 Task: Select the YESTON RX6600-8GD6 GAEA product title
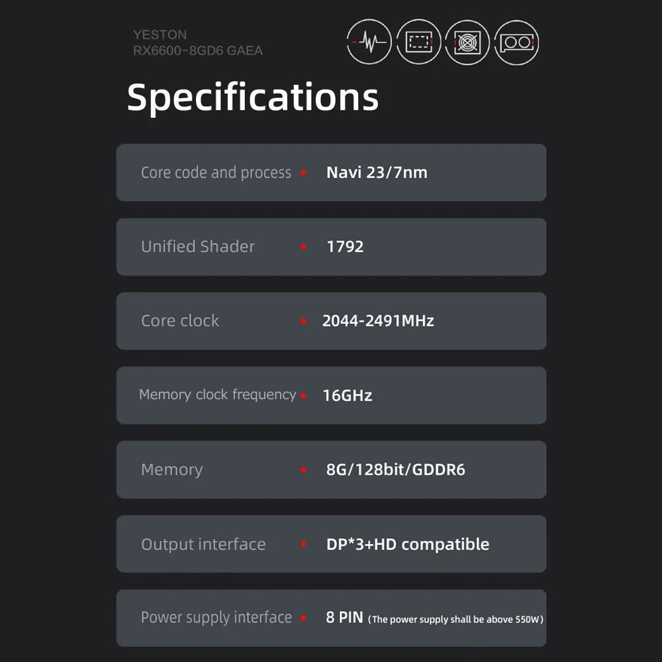(197, 42)
